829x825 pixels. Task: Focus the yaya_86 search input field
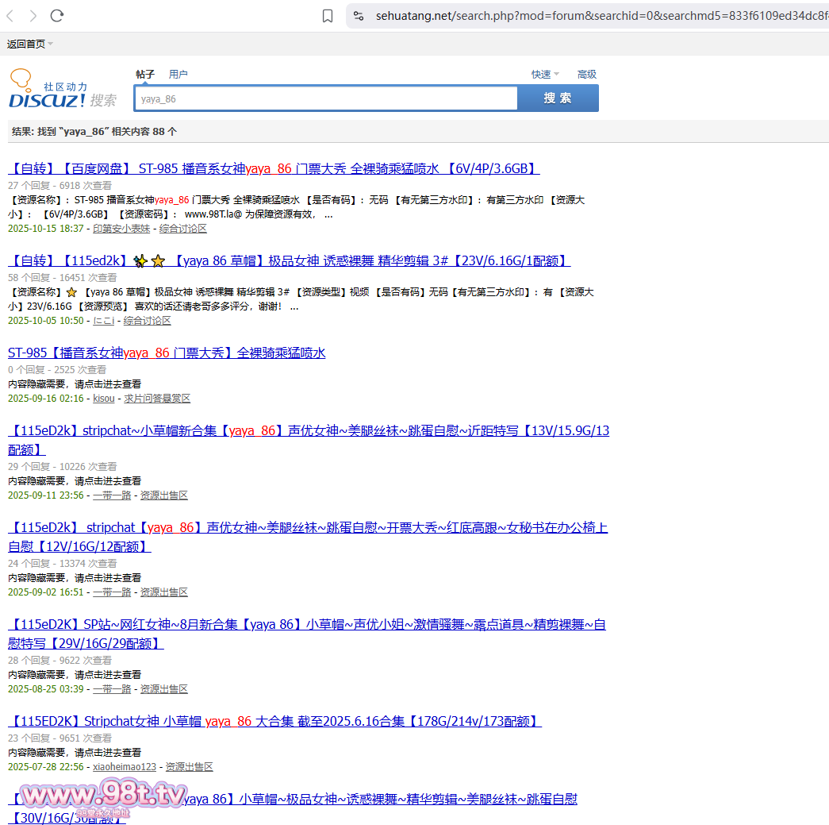click(325, 99)
